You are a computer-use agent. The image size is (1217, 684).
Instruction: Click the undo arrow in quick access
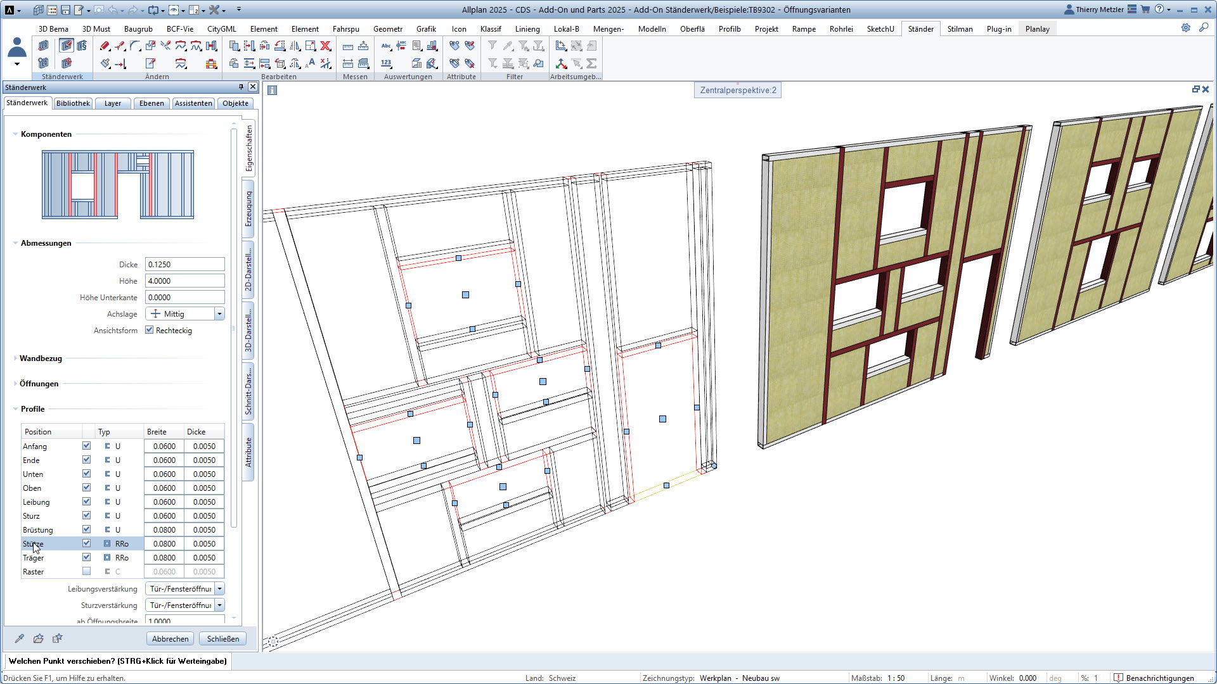pyautogui.click(x=113, y=10)
